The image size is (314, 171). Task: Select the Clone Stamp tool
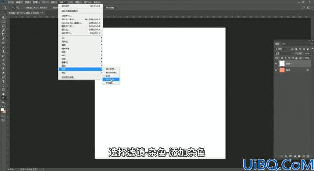click(3, 52)
